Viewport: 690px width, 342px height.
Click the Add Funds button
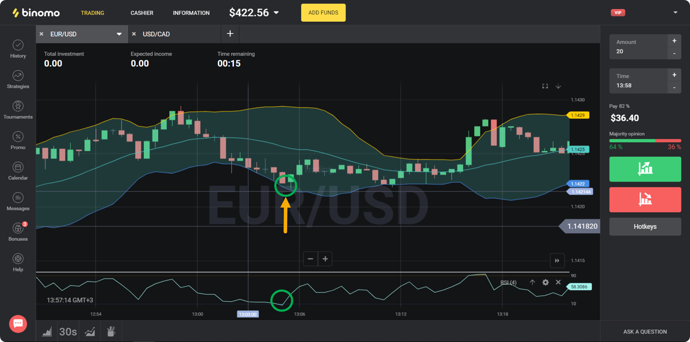(323, 13)
